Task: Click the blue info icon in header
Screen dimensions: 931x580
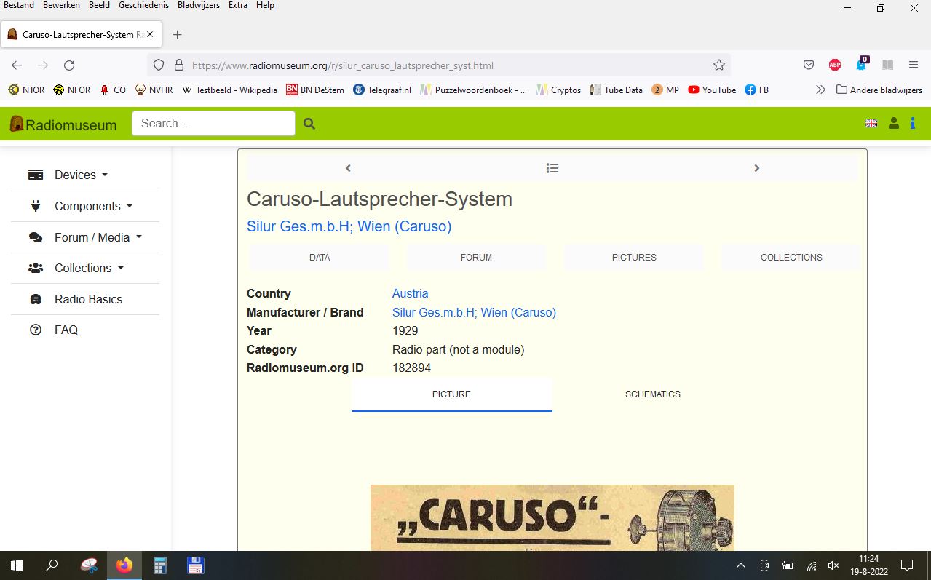Action: pos(913,124)
